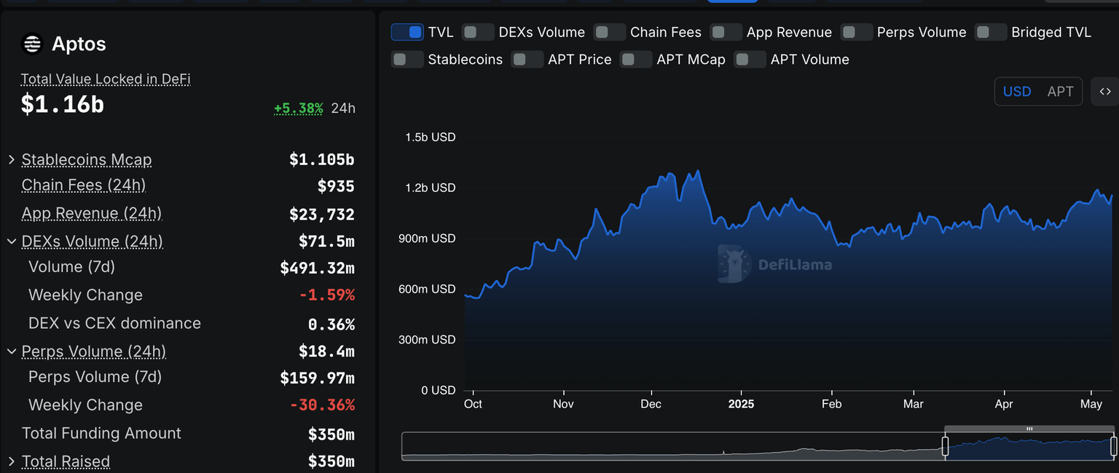Click the embed code icon button
The width and height of the screenshot is (1119, 473).
tap(1104, 92)
